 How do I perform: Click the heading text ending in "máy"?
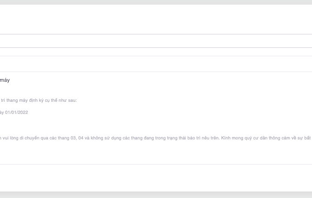pyautogui.click(x=5, y=80)
